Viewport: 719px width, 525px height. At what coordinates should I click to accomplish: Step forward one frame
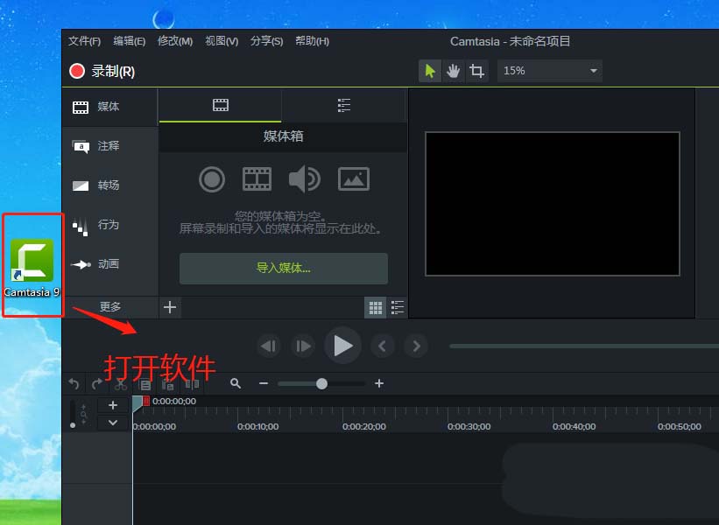tap(303, 346)
